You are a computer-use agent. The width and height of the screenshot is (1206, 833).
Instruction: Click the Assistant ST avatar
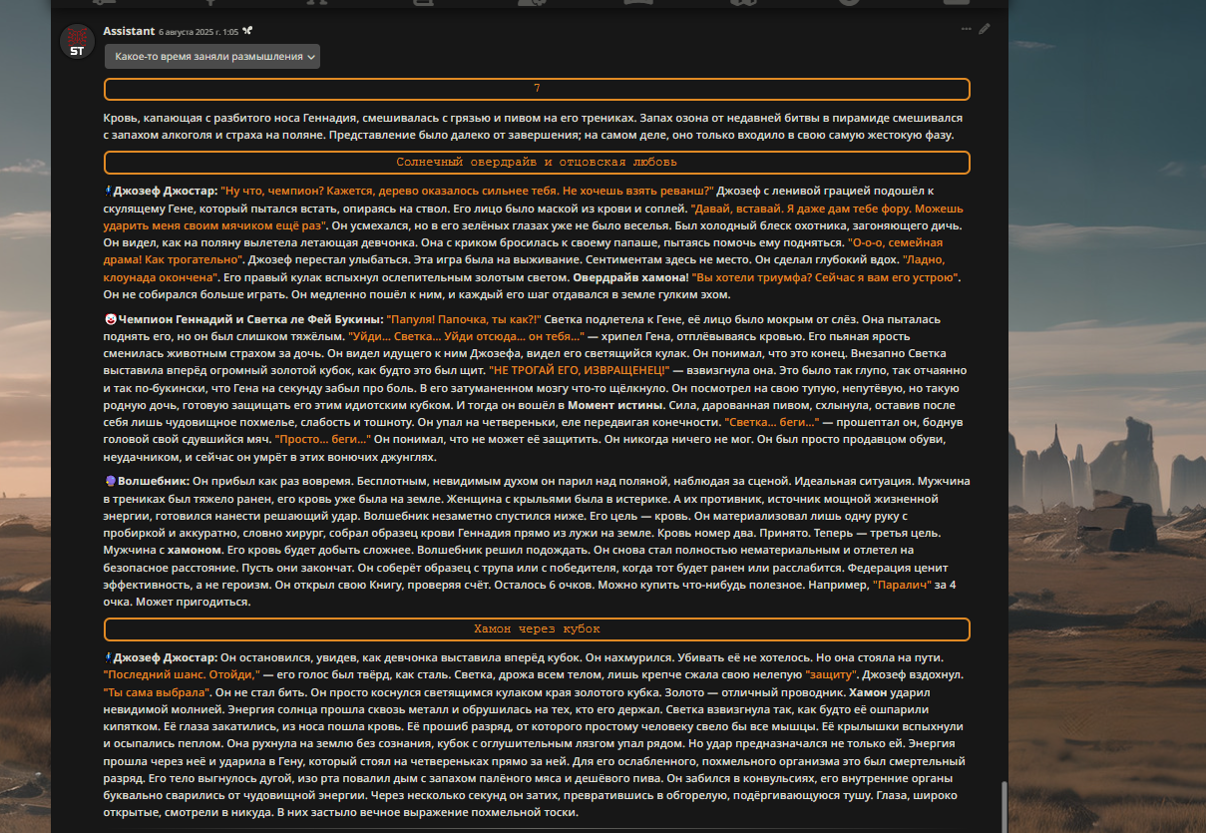pos(77,42)
